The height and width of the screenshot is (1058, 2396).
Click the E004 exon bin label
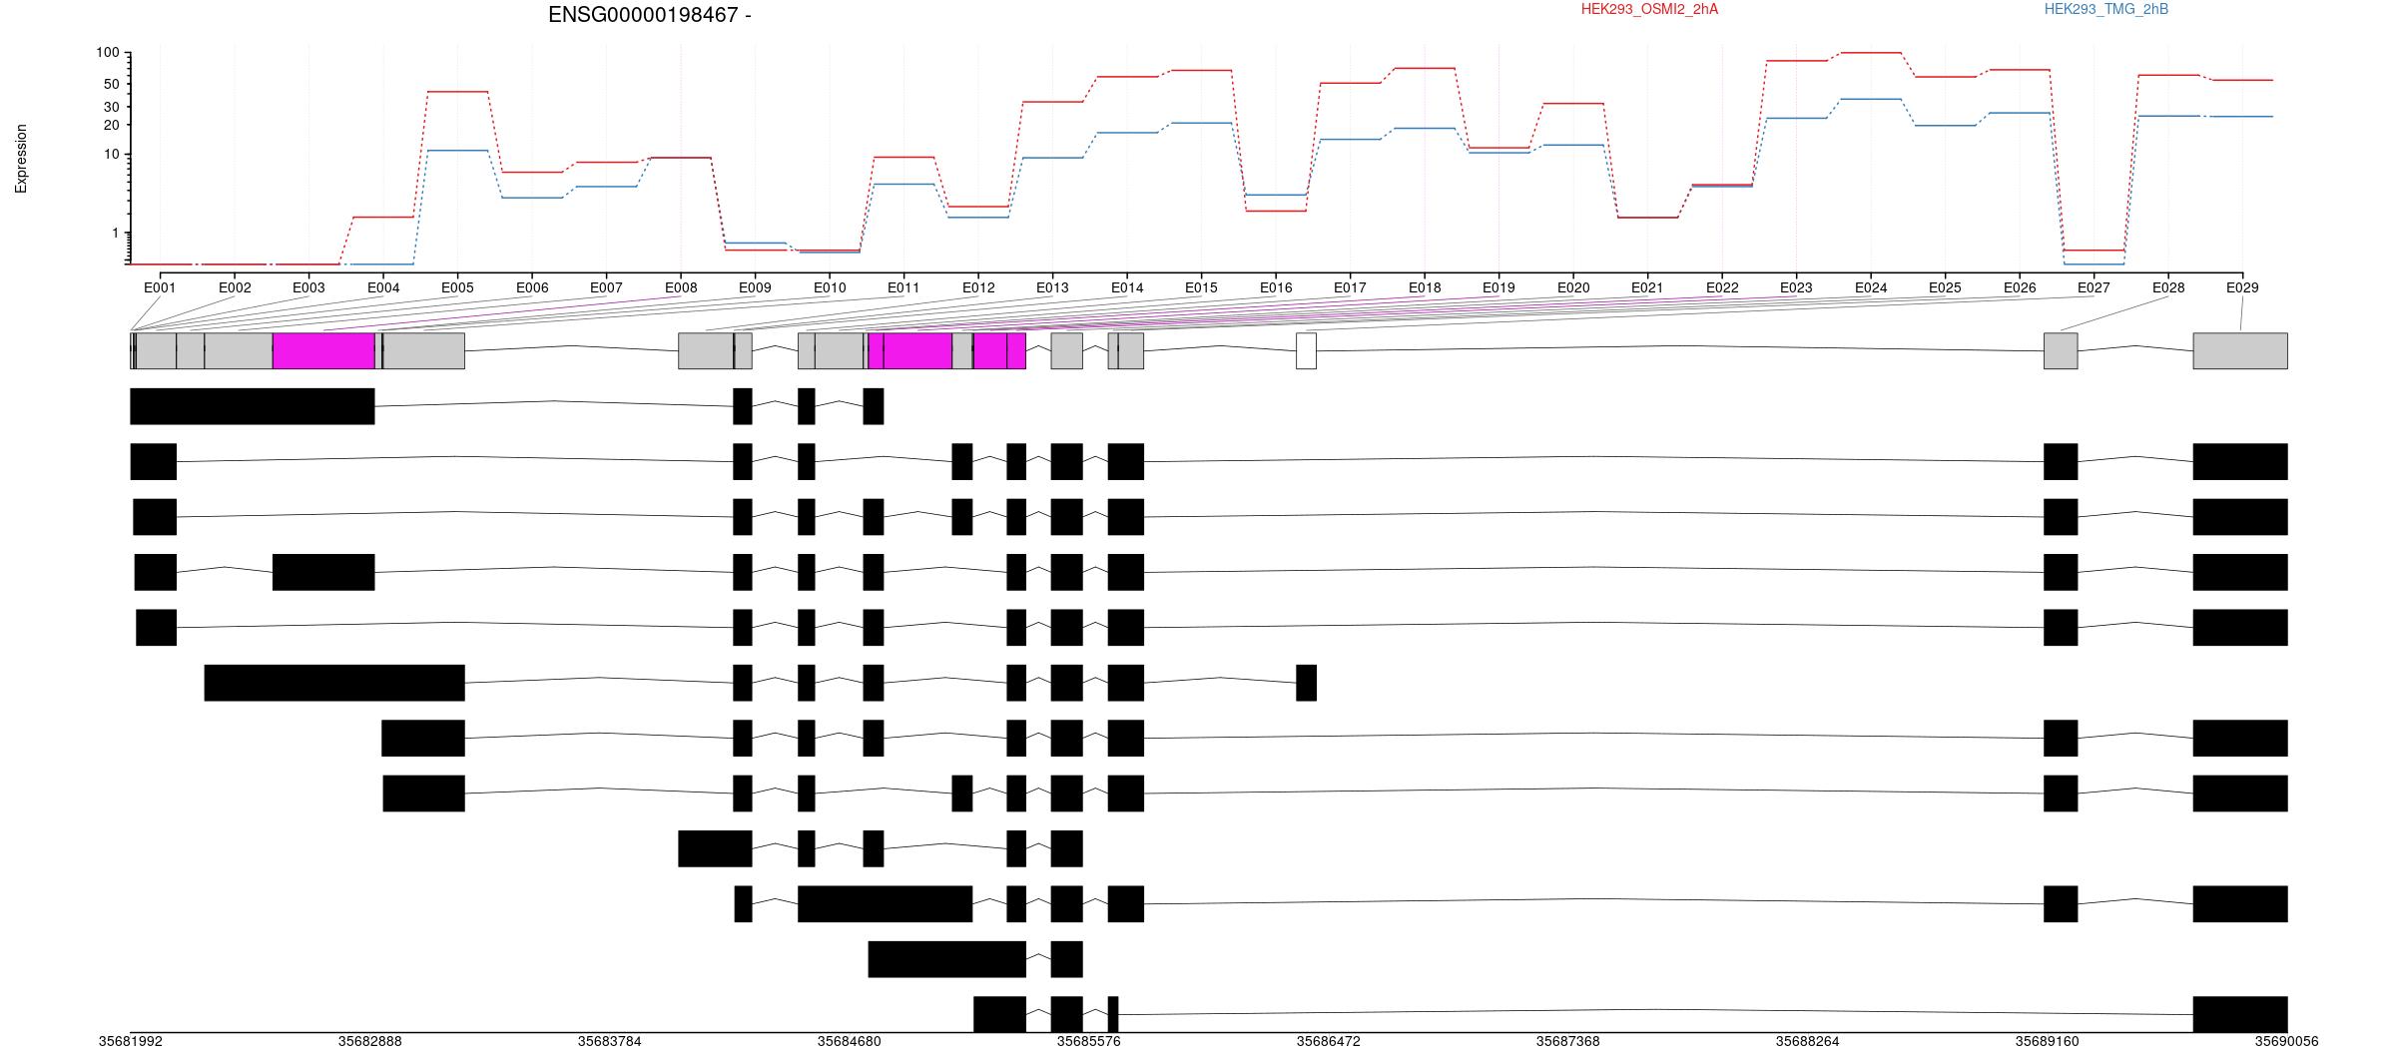[x=383, y=287]
